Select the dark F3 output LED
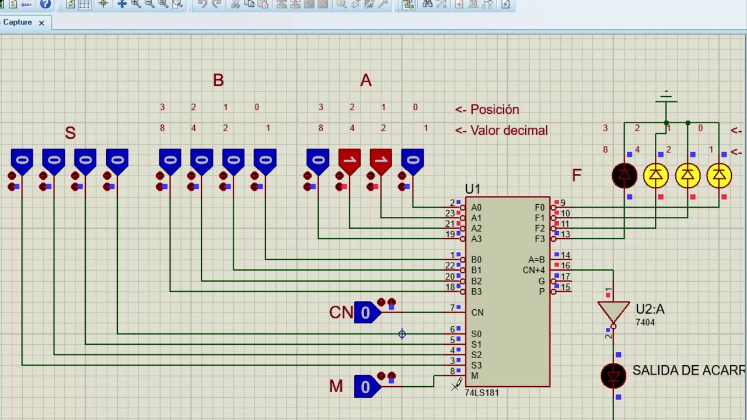Viewport: 747px width, 420px height. (x=624, y=176)
